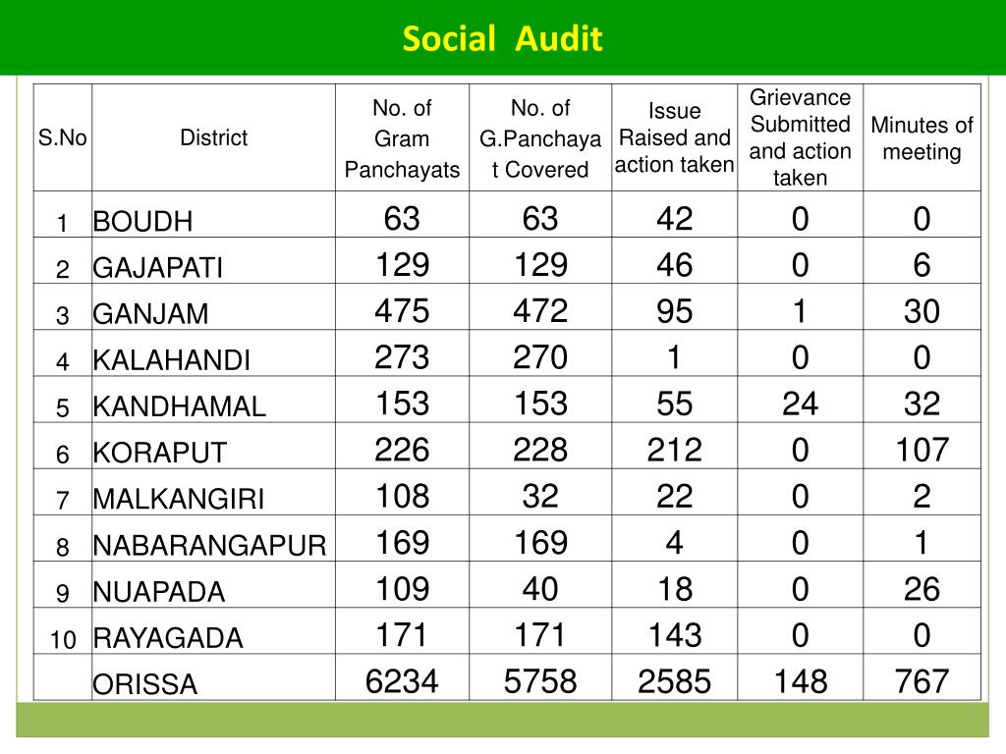The width and height of the screenshot is (1006, 754).
Task: Select the RAYAGADA district name
Action: pyautogui.click(x=168, y=638)
